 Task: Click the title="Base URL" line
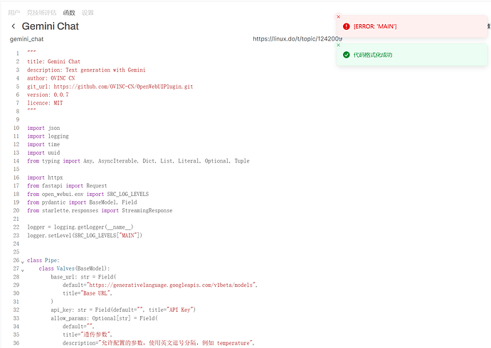88,293
